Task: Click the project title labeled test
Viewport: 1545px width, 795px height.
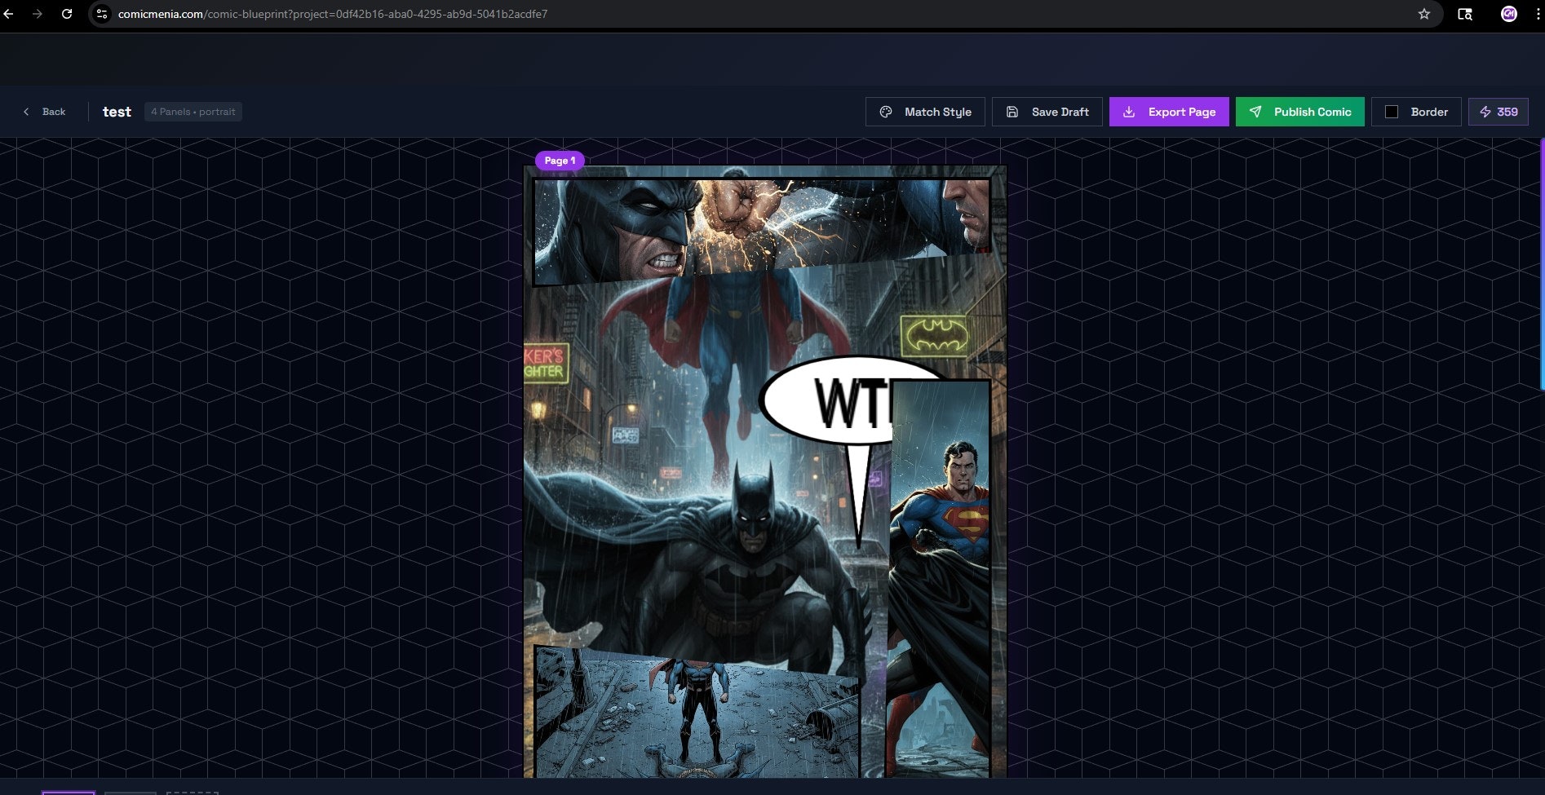Action: (117, 112)
